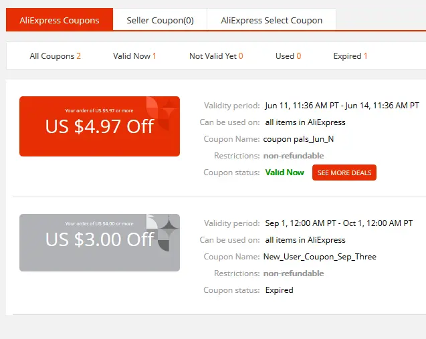The image size is (426, 339).
Task: Click coupon name New_User_Coupon_Sep_Three
Action: point(320,257)
